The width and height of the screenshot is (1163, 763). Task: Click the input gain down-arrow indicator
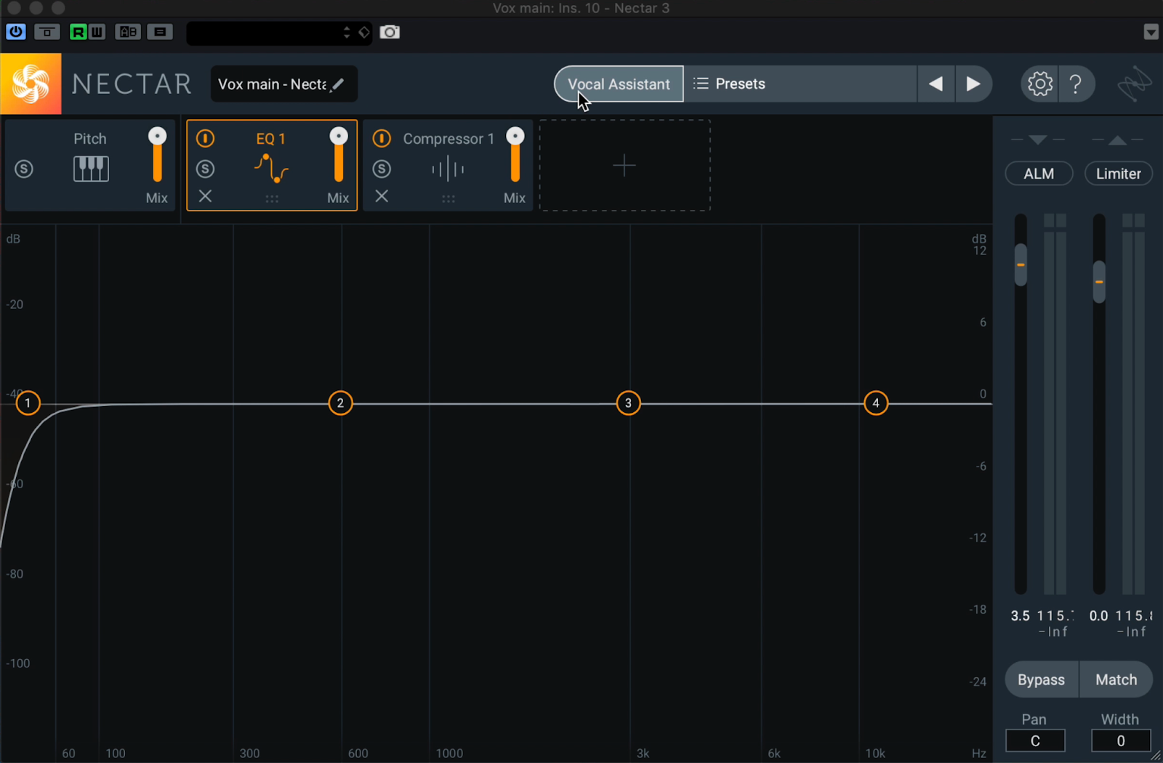click(x=1038, y=140)
